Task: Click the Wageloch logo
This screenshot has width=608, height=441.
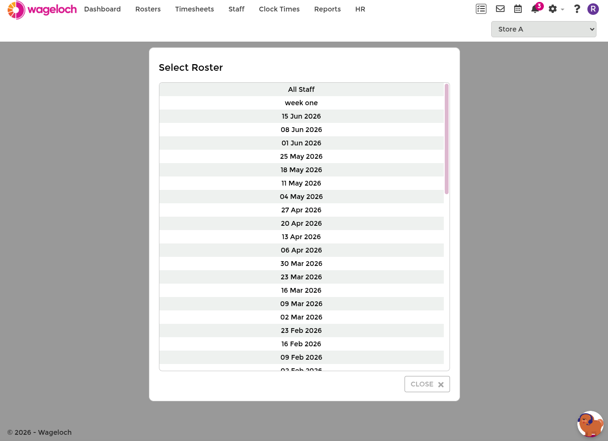Action: pos(42,10)
